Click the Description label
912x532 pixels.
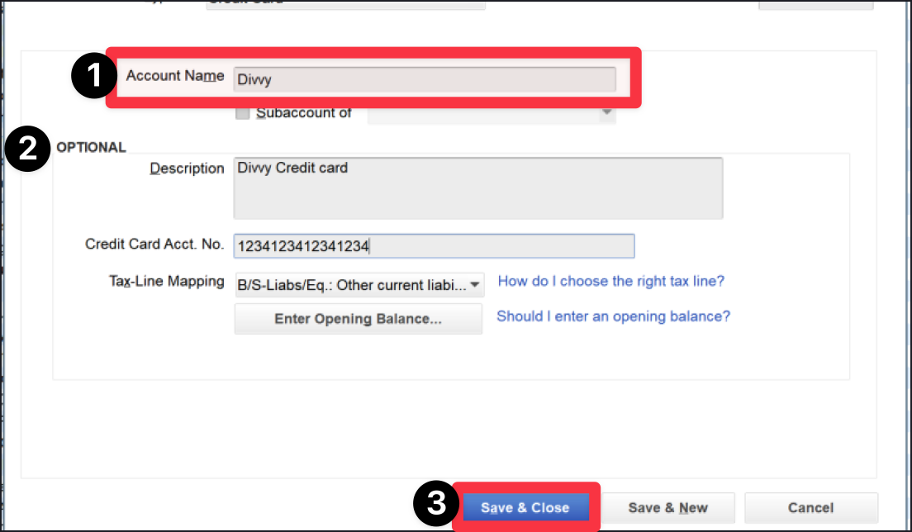187,168
